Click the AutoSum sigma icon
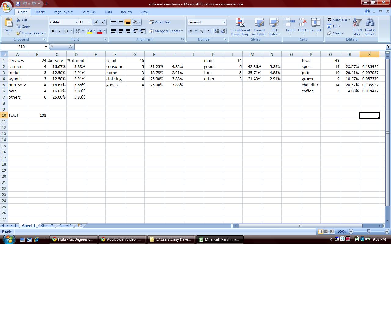The width and height of the screenshot is (391, 326). pyautogui.click(x=329, y=20)
